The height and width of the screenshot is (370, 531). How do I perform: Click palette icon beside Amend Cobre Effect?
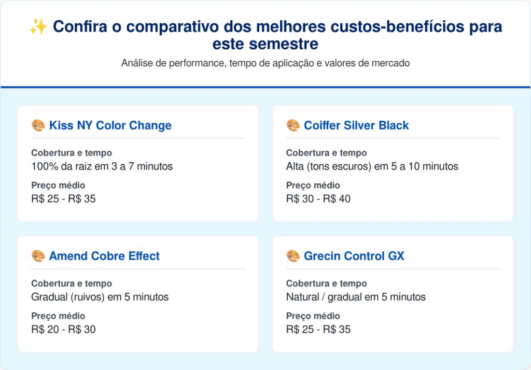(38, 256)
